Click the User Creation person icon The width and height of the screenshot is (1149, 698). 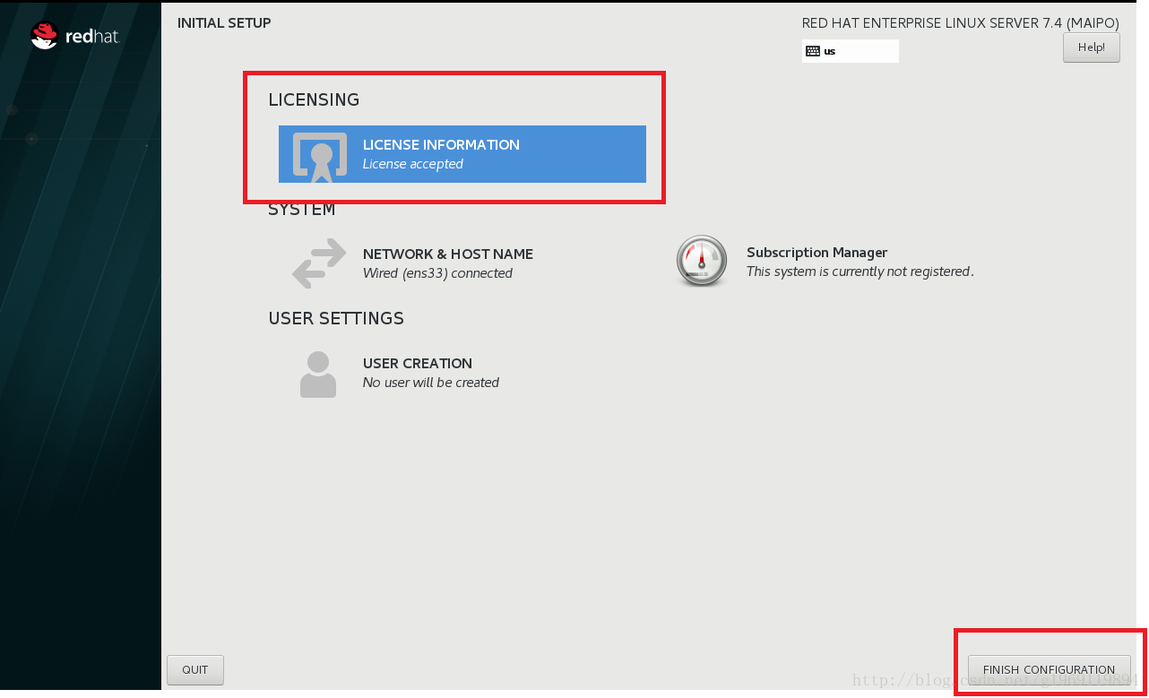pyautogui.click(x=318, y=374)
